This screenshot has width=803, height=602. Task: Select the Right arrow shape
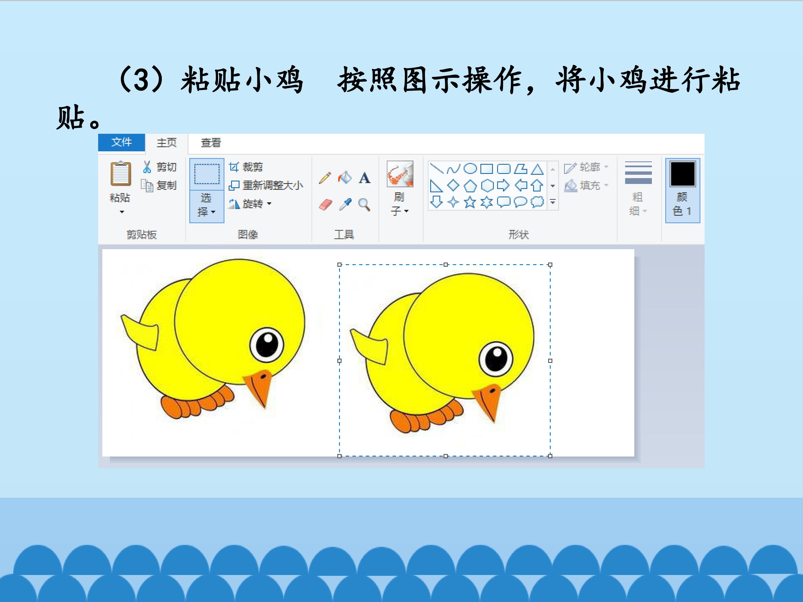pyautogui.click(x=504, y=185)
